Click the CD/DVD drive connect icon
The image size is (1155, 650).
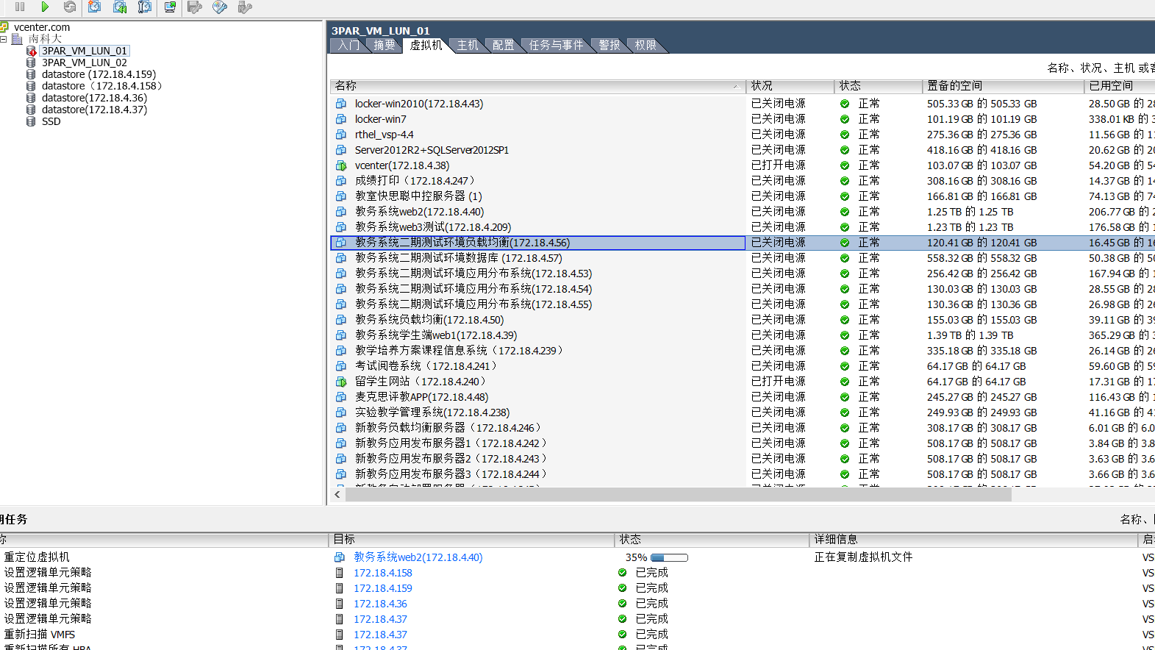point(220,7)
